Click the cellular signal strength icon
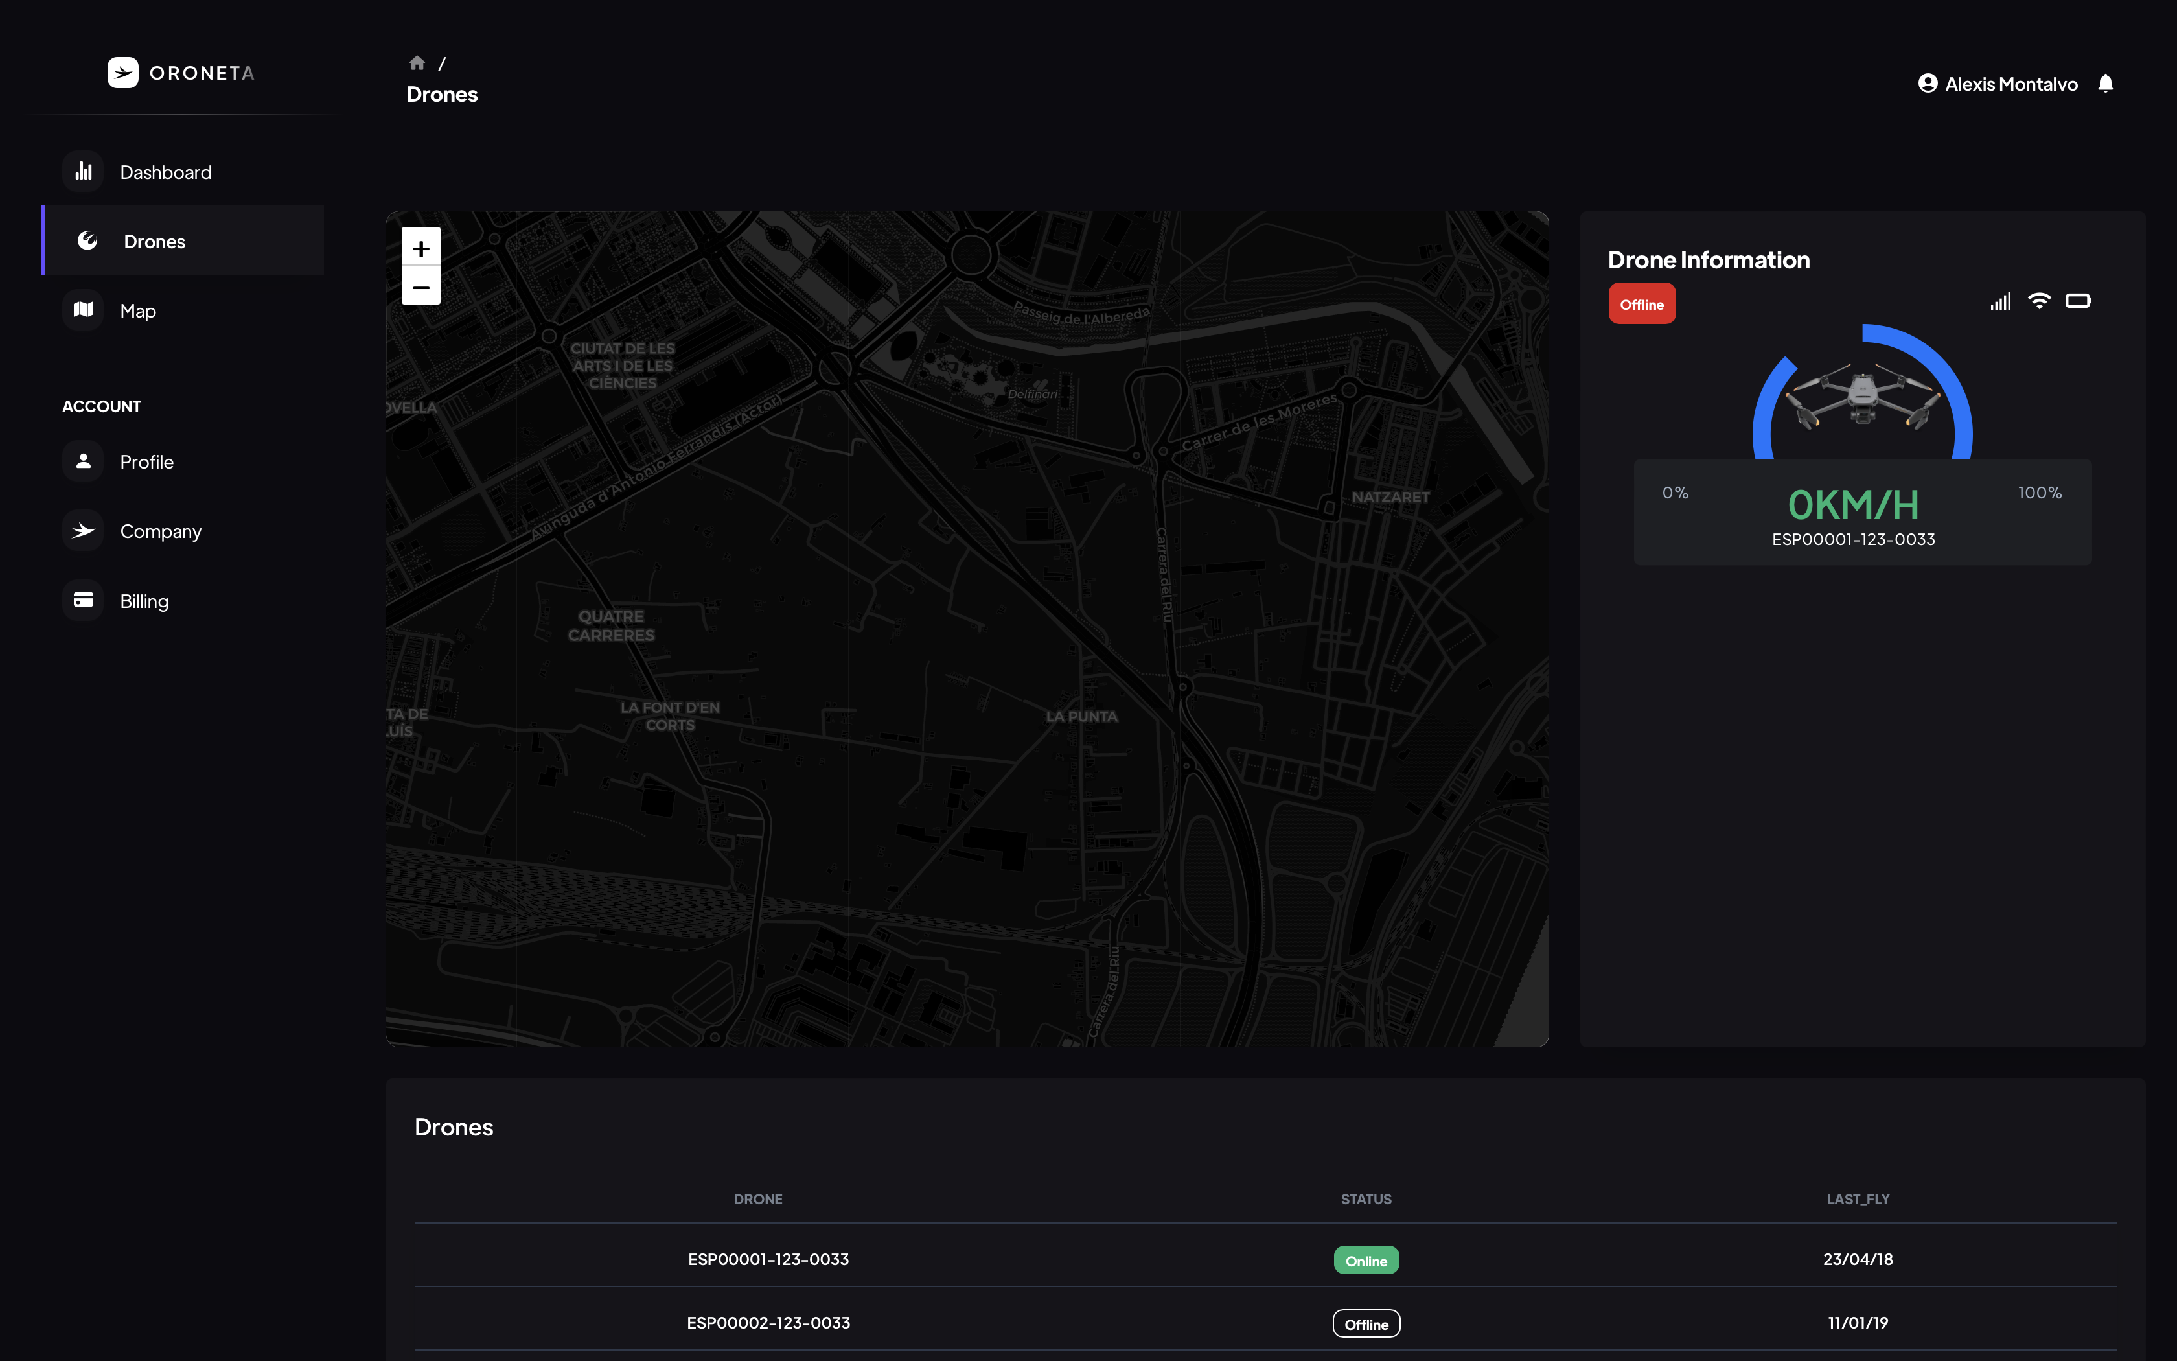2177x1361 pixels. 1999,303
